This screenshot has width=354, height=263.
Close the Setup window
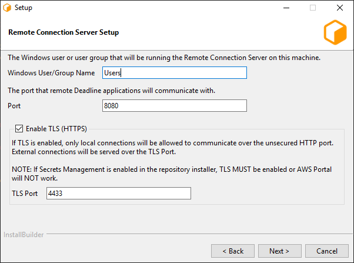point(340,8)
